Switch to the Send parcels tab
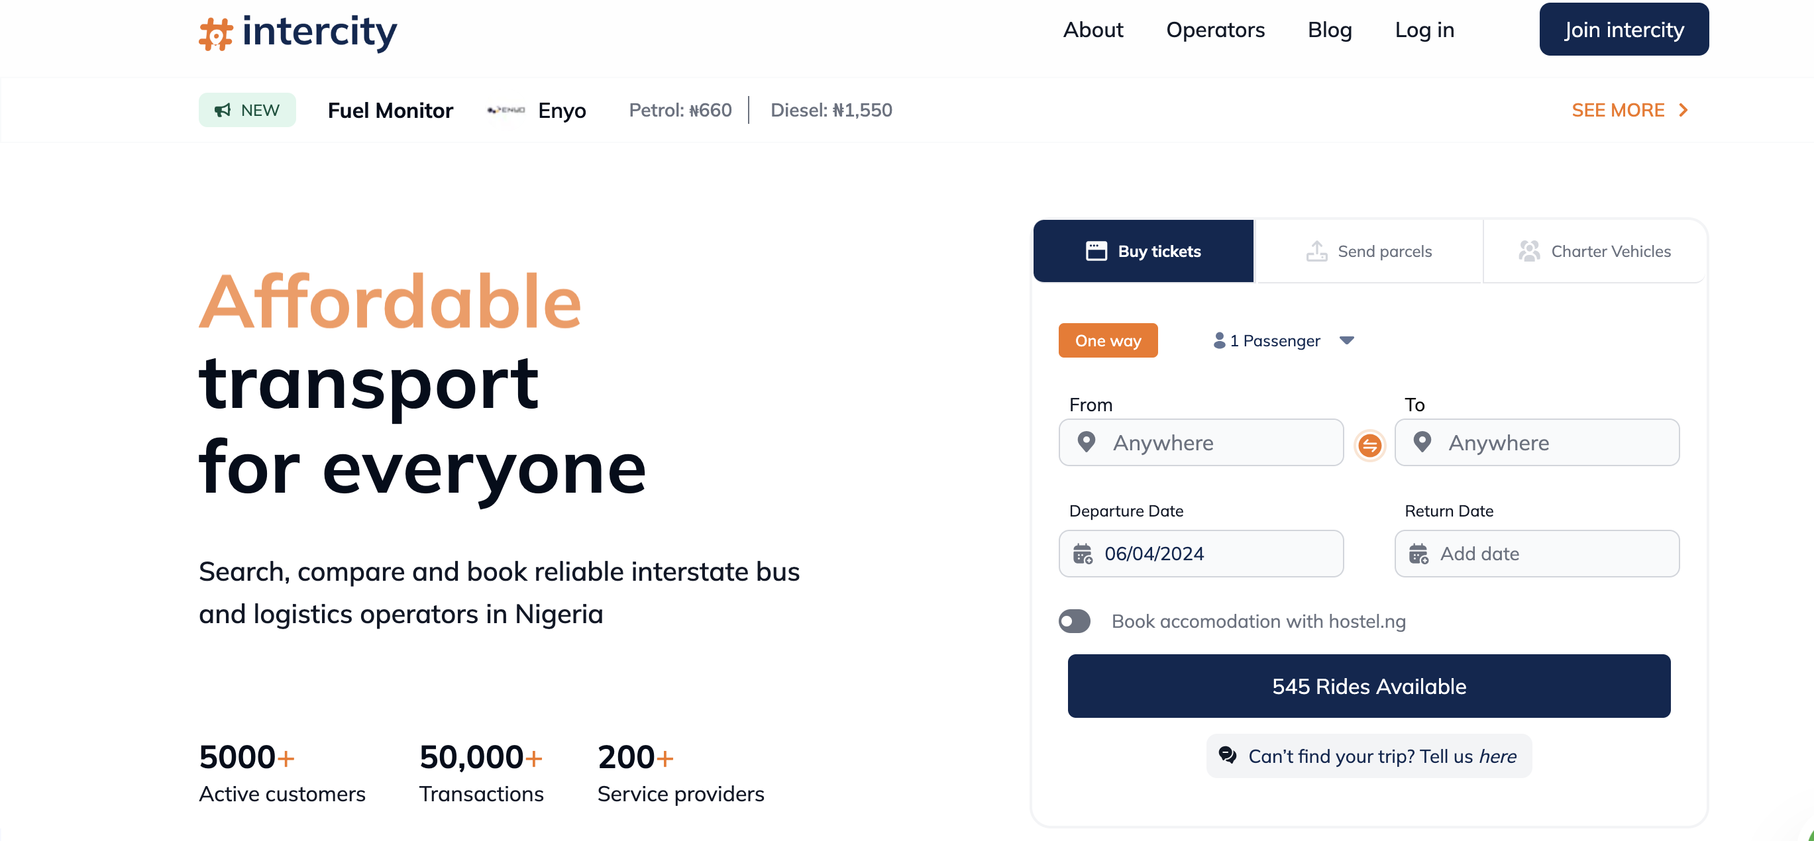 (x=1368, y=251)
